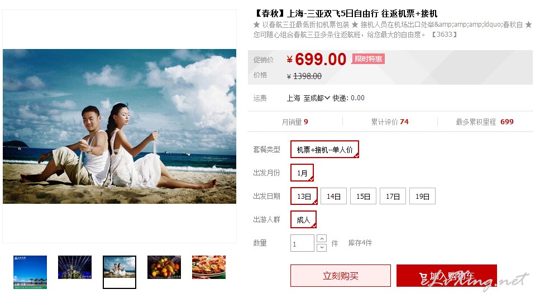Select the 成人 traveler group option
535x299 pixels.
[303, 220]
